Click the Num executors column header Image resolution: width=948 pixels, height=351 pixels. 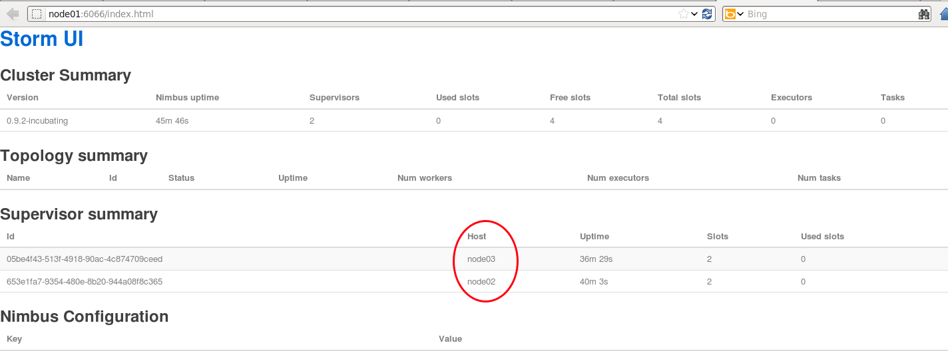tap(618, 178)
